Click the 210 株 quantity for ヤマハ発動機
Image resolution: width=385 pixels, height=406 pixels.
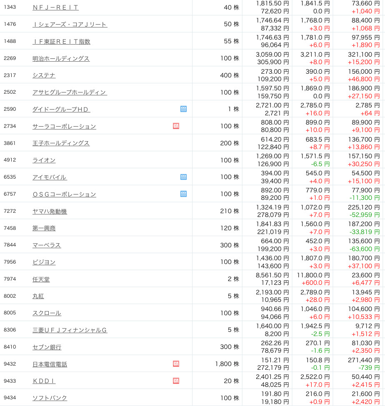tap(230, 211)
